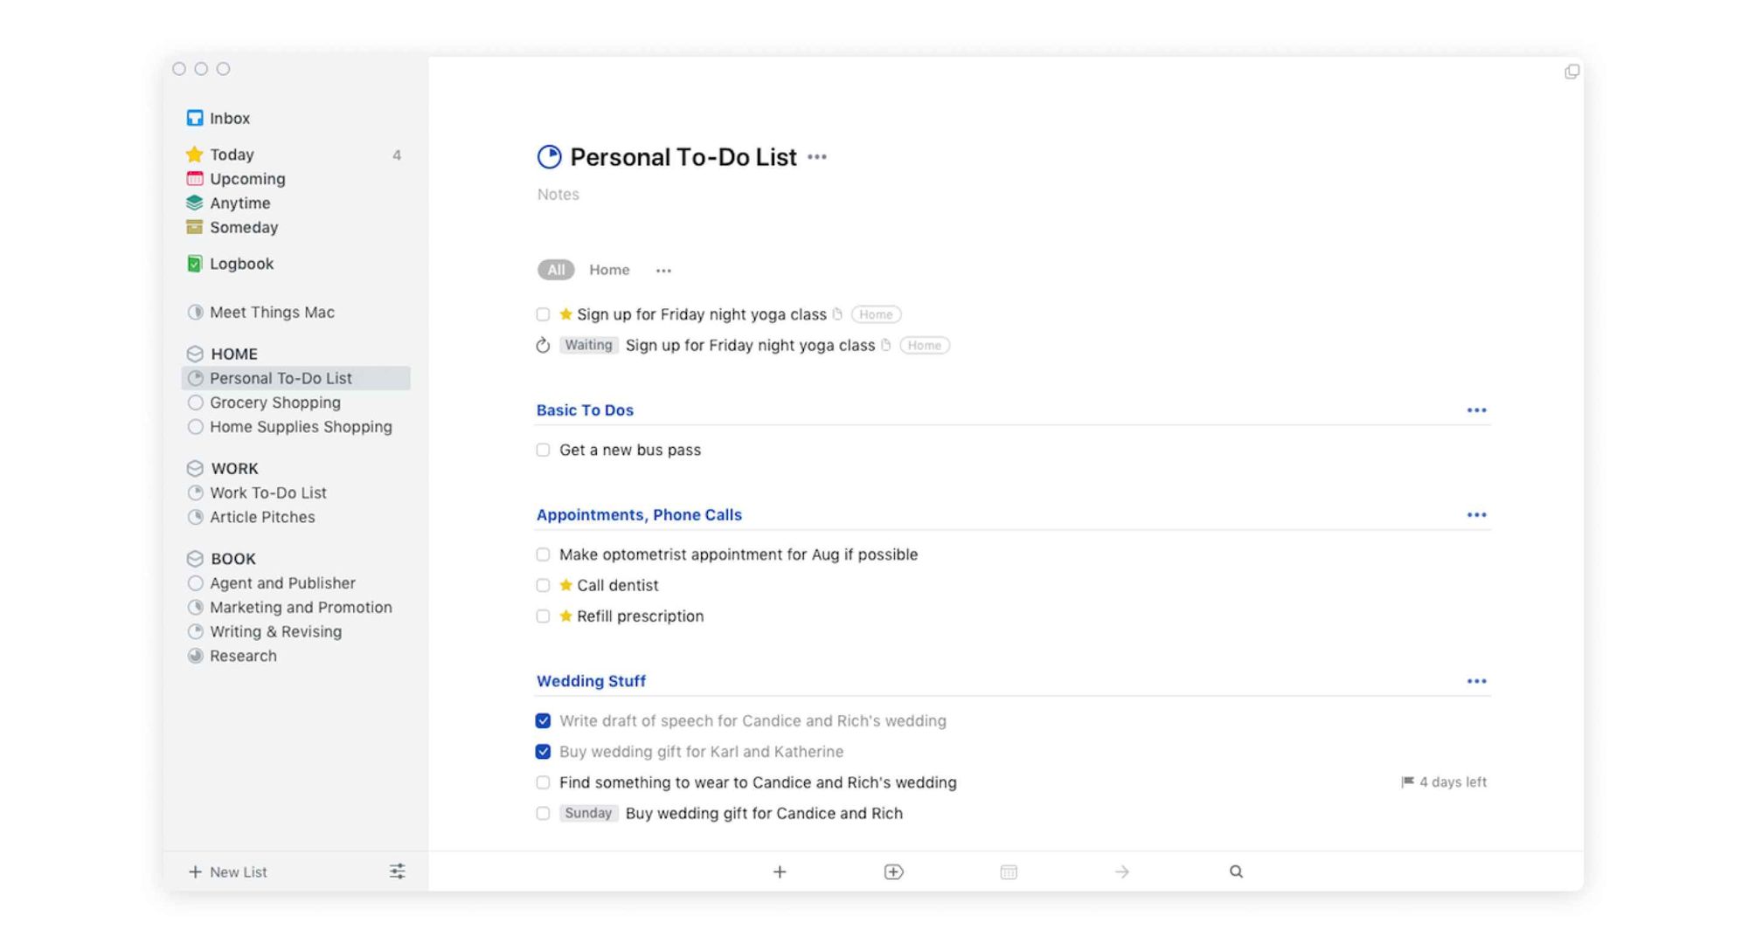This screenshot has width=1748, height=950.
Task: Click the search icon in bottom toolbar
Action: tap(1237, 871)
